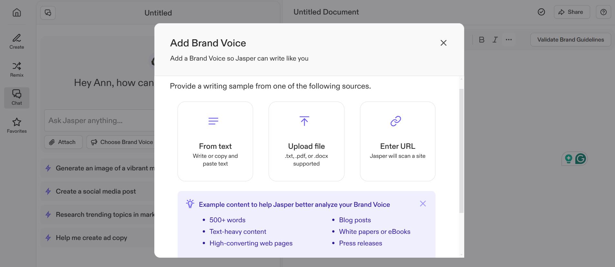Click the Share button
Image resolution: width=615 pixels, height=267 pixels.
click(x=571, y=12)
